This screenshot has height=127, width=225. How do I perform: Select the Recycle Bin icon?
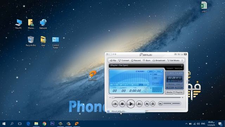click(x=31, y=41)
